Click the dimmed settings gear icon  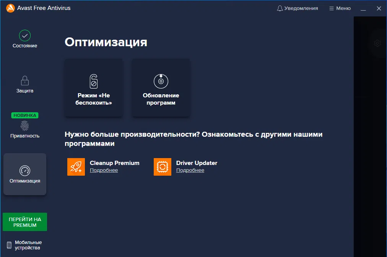pyautogui.click(x=377, y=43)
